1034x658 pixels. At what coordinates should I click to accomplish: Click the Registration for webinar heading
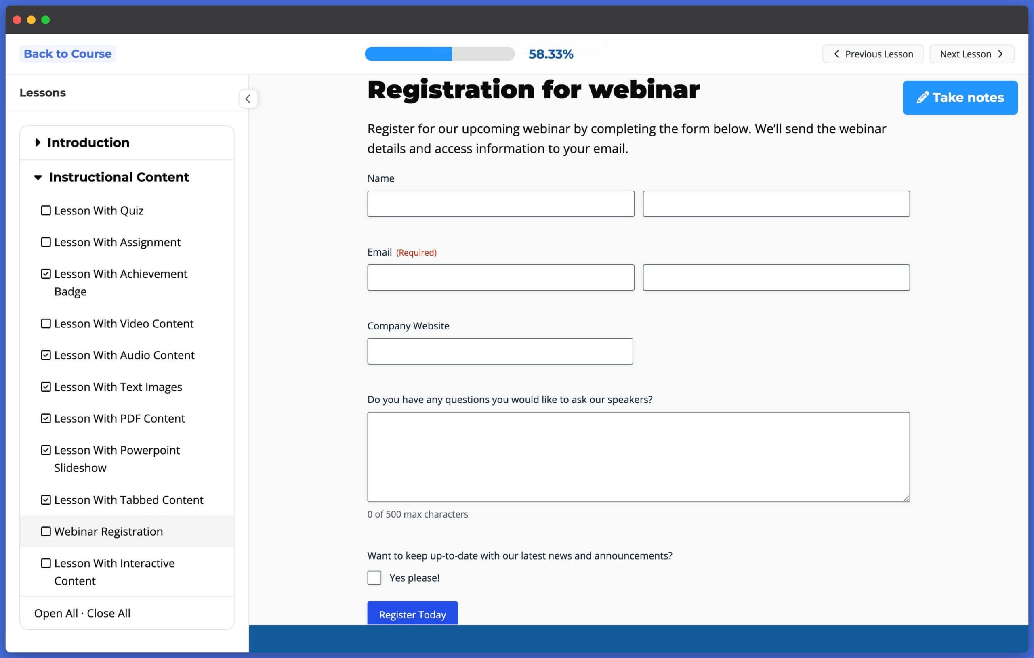[x=533, y=90]
